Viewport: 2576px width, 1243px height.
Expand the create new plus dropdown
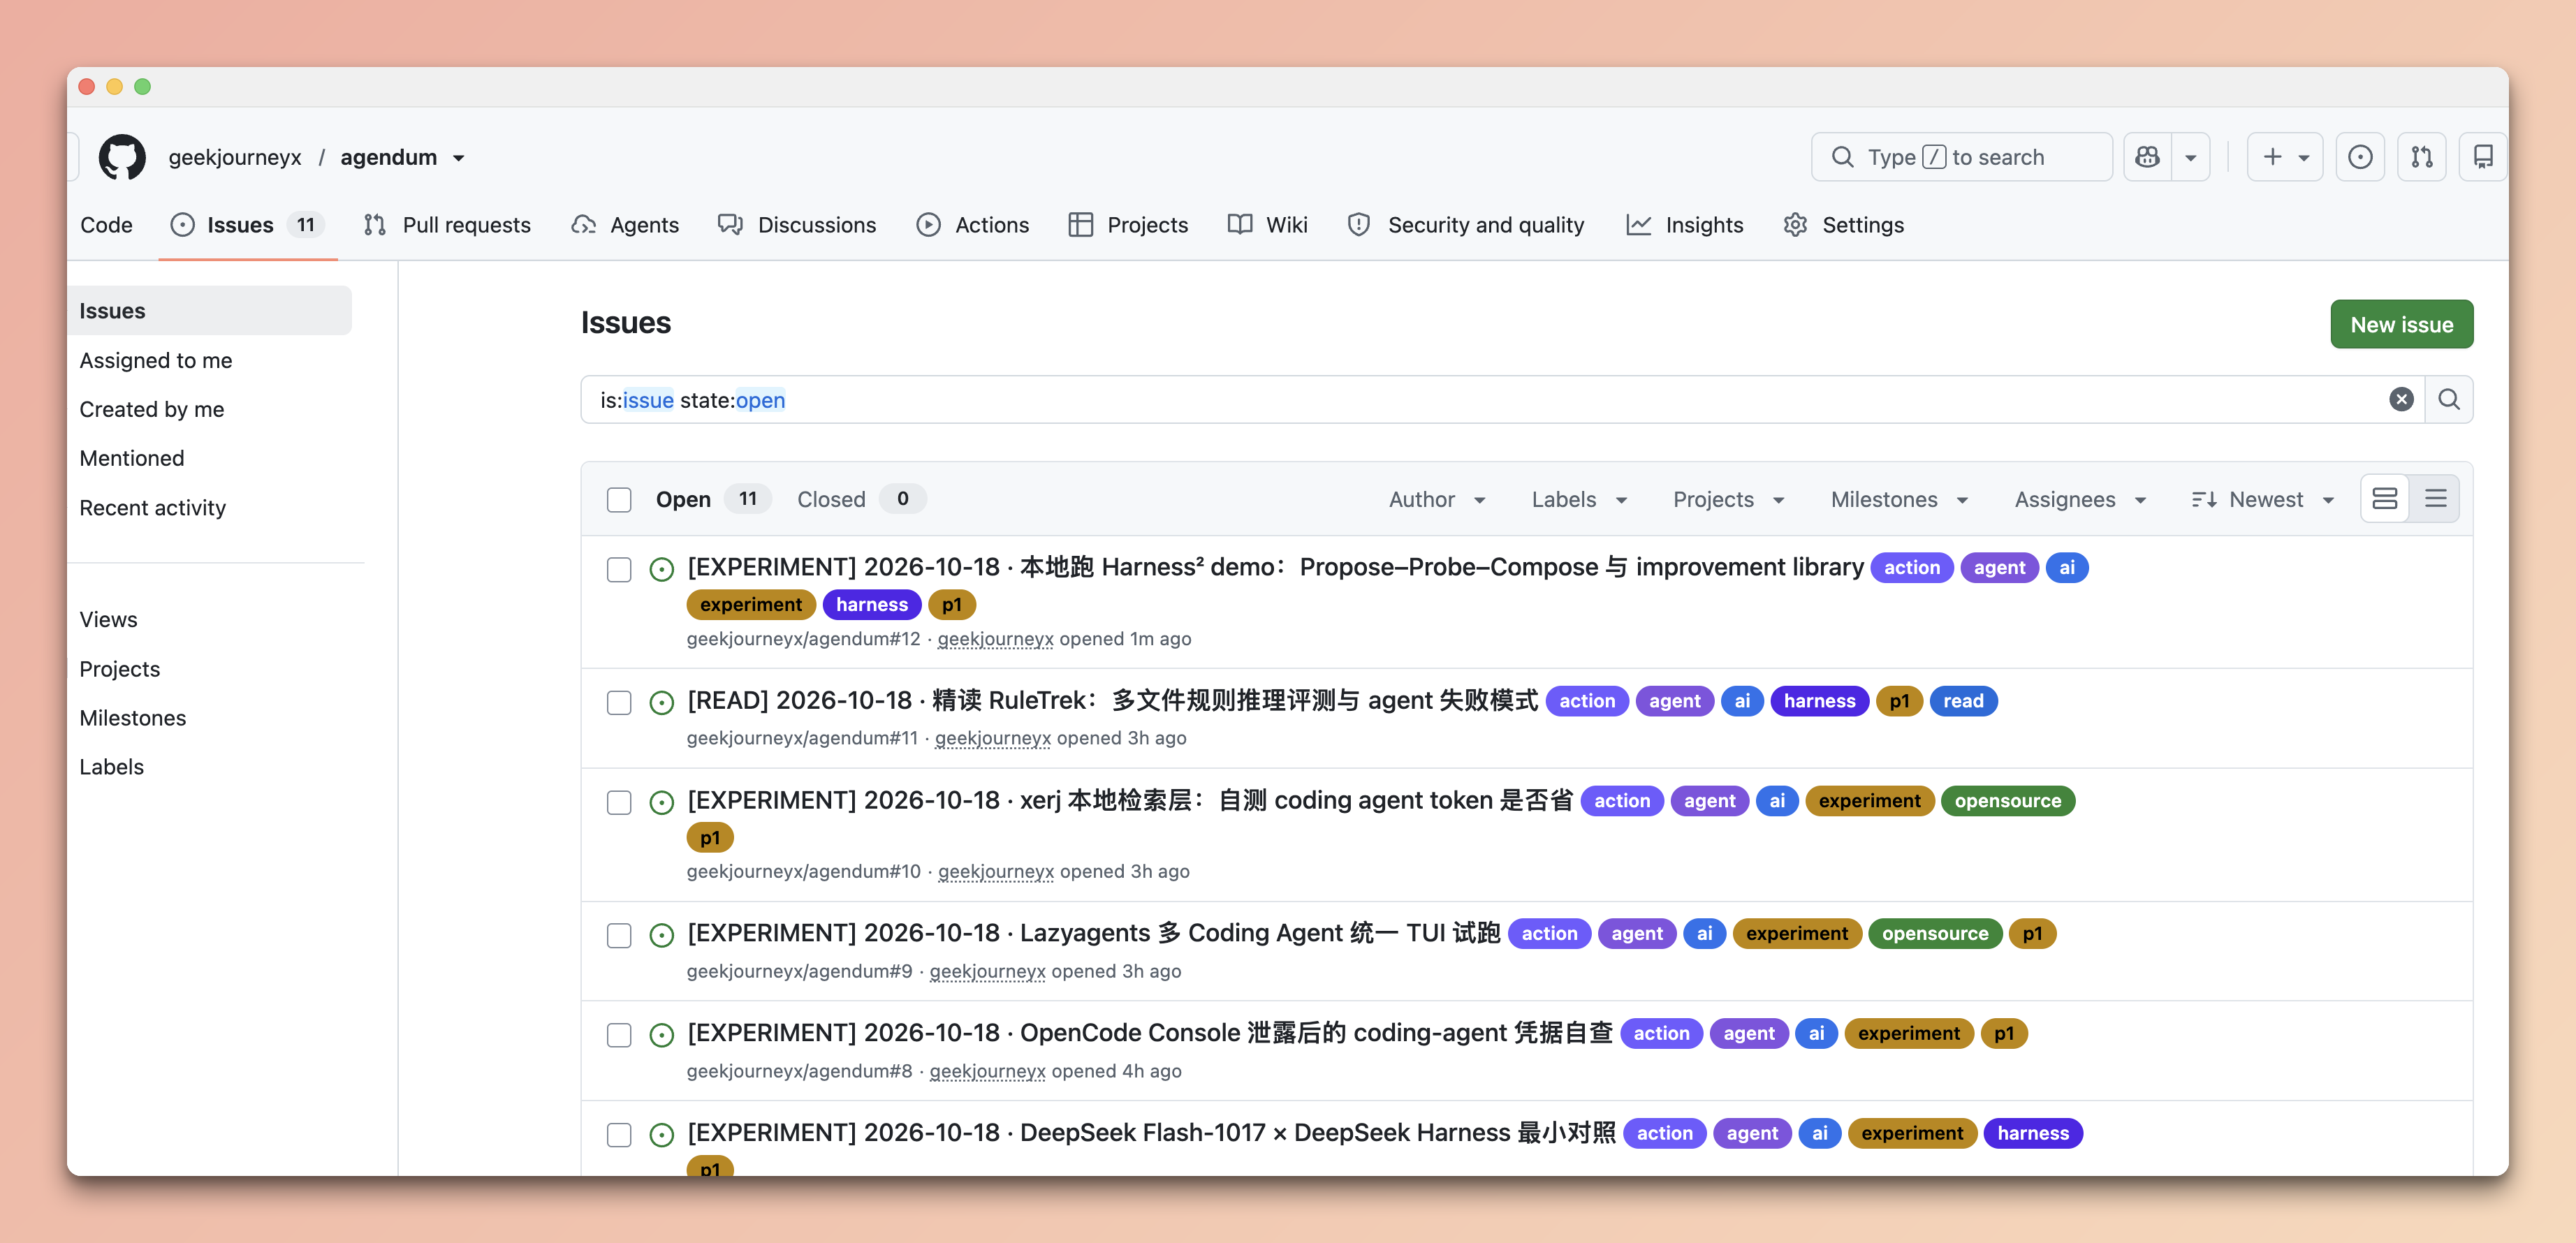coord(2285,157)
